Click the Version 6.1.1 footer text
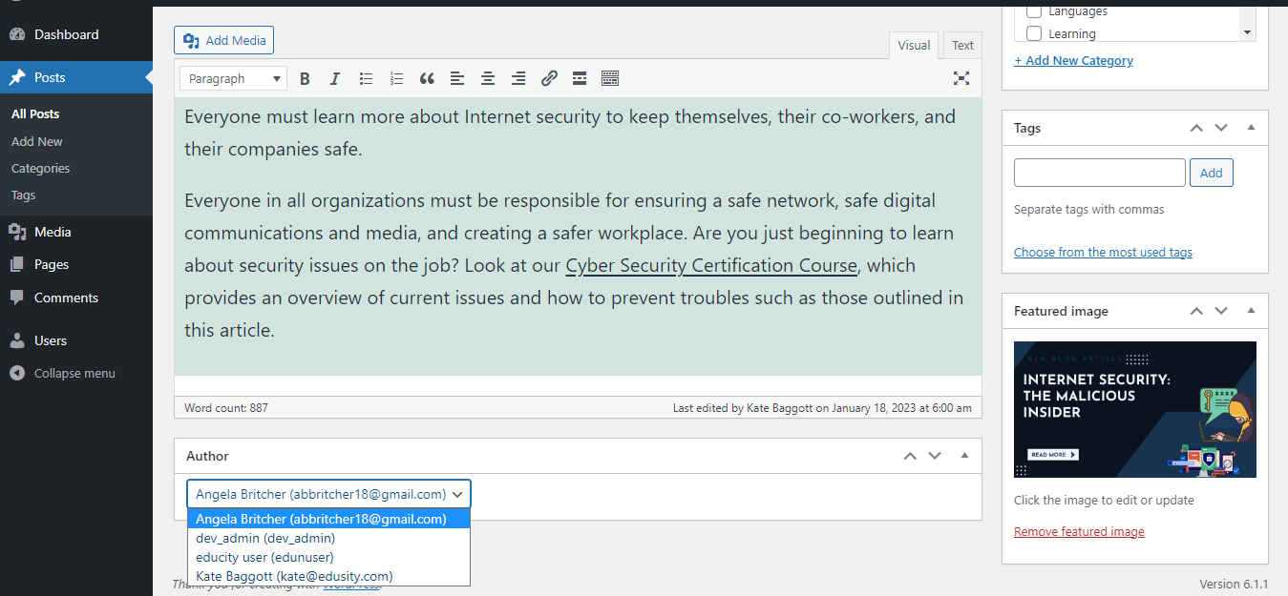Screen dimensions: 1288x596 [1234, 584]
